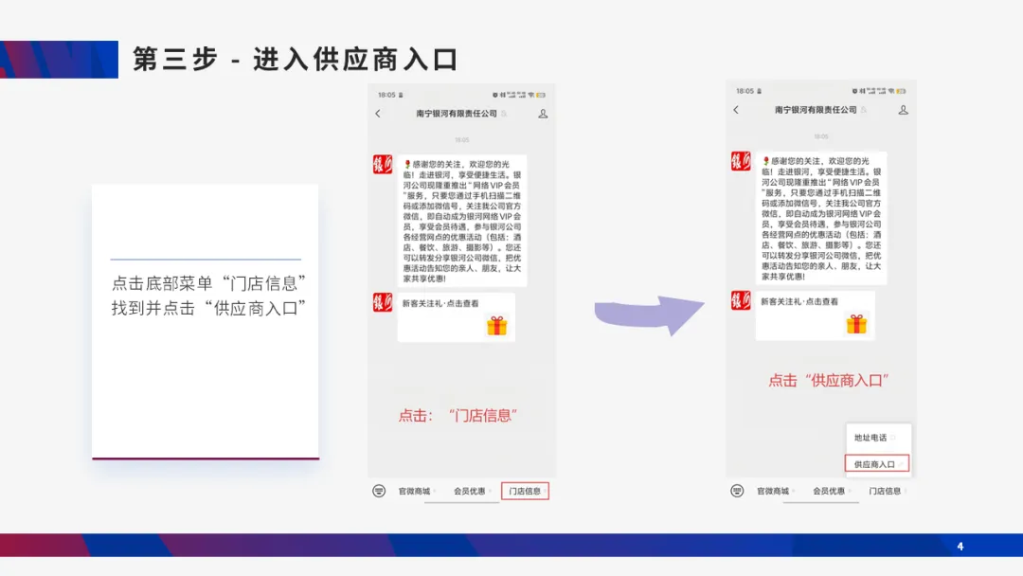Tap welcome message bubble in right phone
Image resolution: width=1023 pixels, height=576 pixels.
(820, 218)
